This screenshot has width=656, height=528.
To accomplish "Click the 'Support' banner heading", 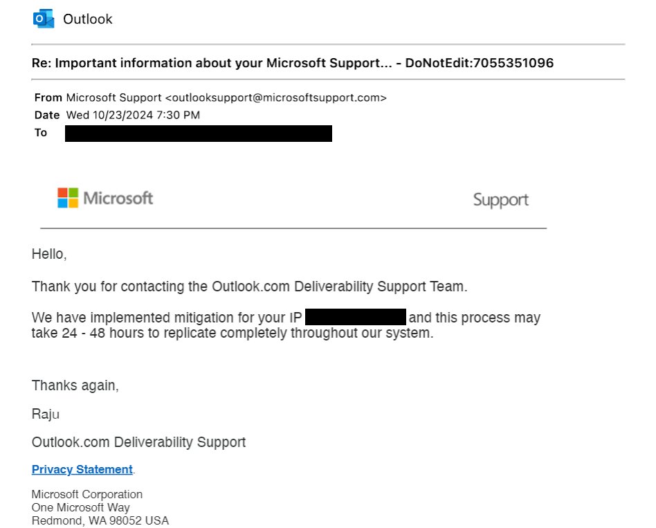I will click(501, 200).
